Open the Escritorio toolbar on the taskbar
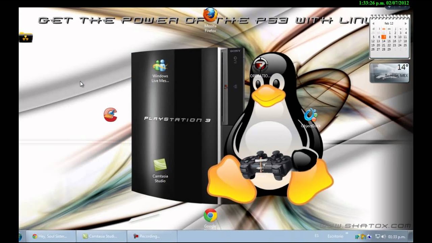The width and height of the screenshot is (432, 243). [x=335, y=236]
